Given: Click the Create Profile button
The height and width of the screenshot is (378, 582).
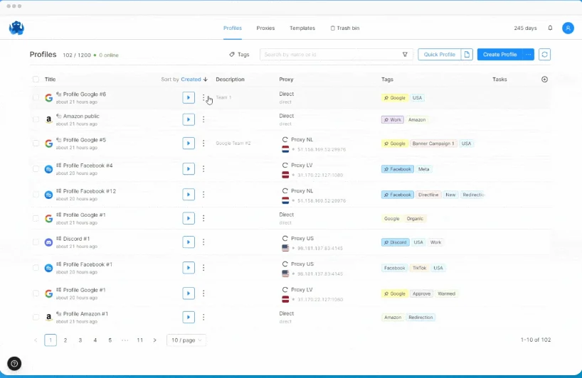Looking at the screenshot, I should (499, 55).
